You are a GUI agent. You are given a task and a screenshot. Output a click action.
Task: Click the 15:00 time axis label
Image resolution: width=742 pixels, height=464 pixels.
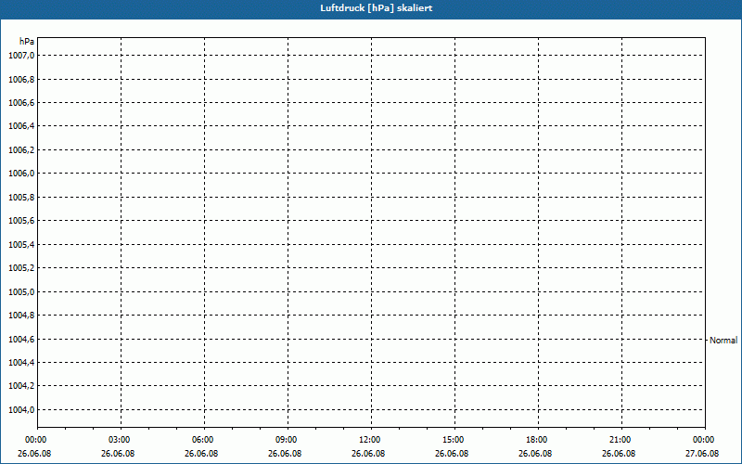[454, 440]
